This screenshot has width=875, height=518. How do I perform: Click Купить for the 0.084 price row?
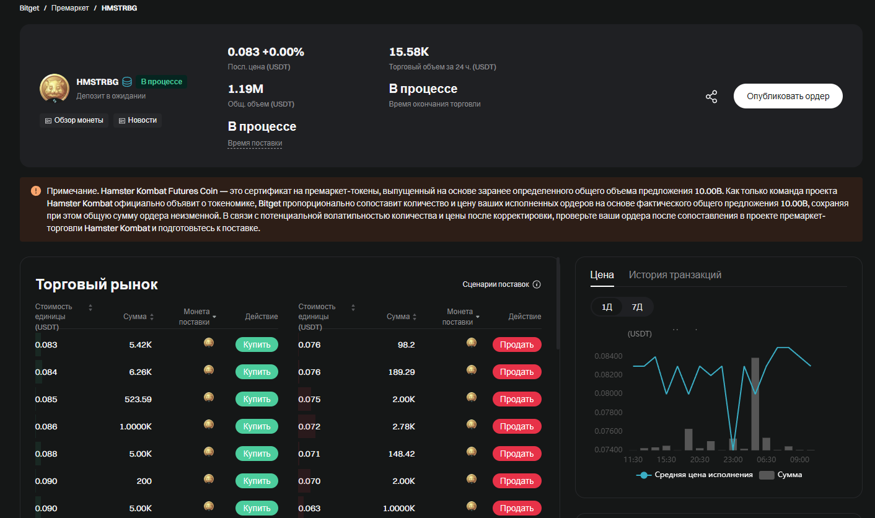(x=257, y=372)
